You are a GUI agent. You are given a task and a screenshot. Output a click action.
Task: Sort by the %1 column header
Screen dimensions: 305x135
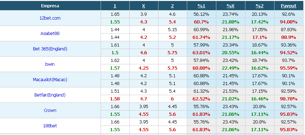(201, 6)
